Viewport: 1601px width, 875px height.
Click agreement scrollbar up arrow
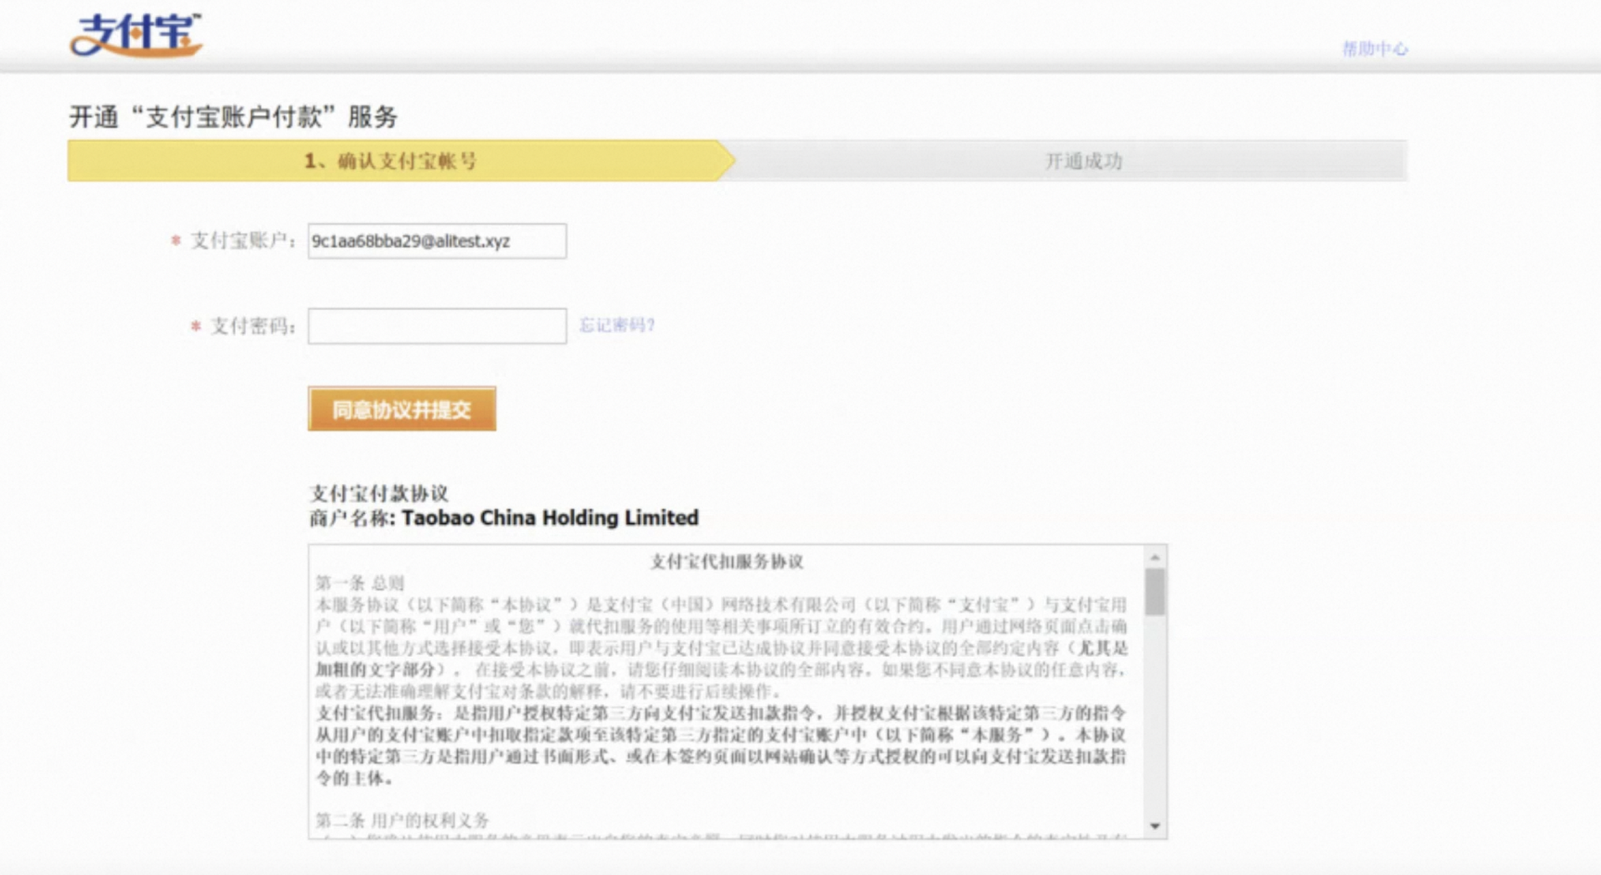(1155, 557)
